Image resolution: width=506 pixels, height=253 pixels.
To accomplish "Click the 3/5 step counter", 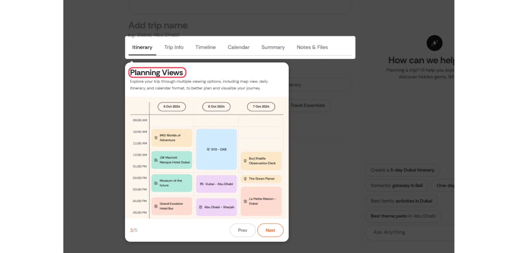I will 134,230.
